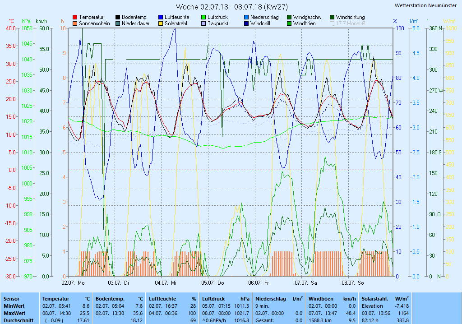462x324 pixels.
Task: Click the Windchill legend label
Action: pyautogui.click(x=260, y=23)
